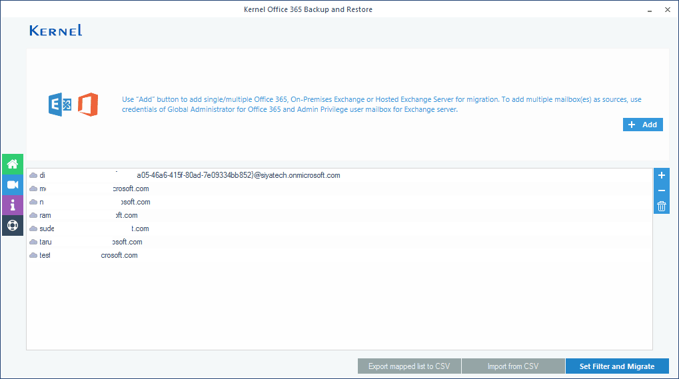Viewport: 679px width, 379px height.
Task: Select the mailbox row starting with 'n'
Action: pyautogui.click(x=340, y=202)
